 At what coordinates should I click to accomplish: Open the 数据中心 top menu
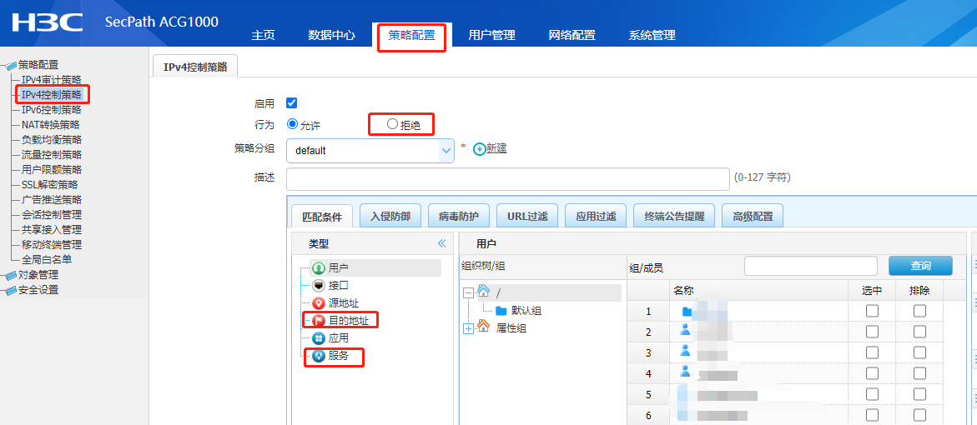pyautogui.click(x=331, y=36)
